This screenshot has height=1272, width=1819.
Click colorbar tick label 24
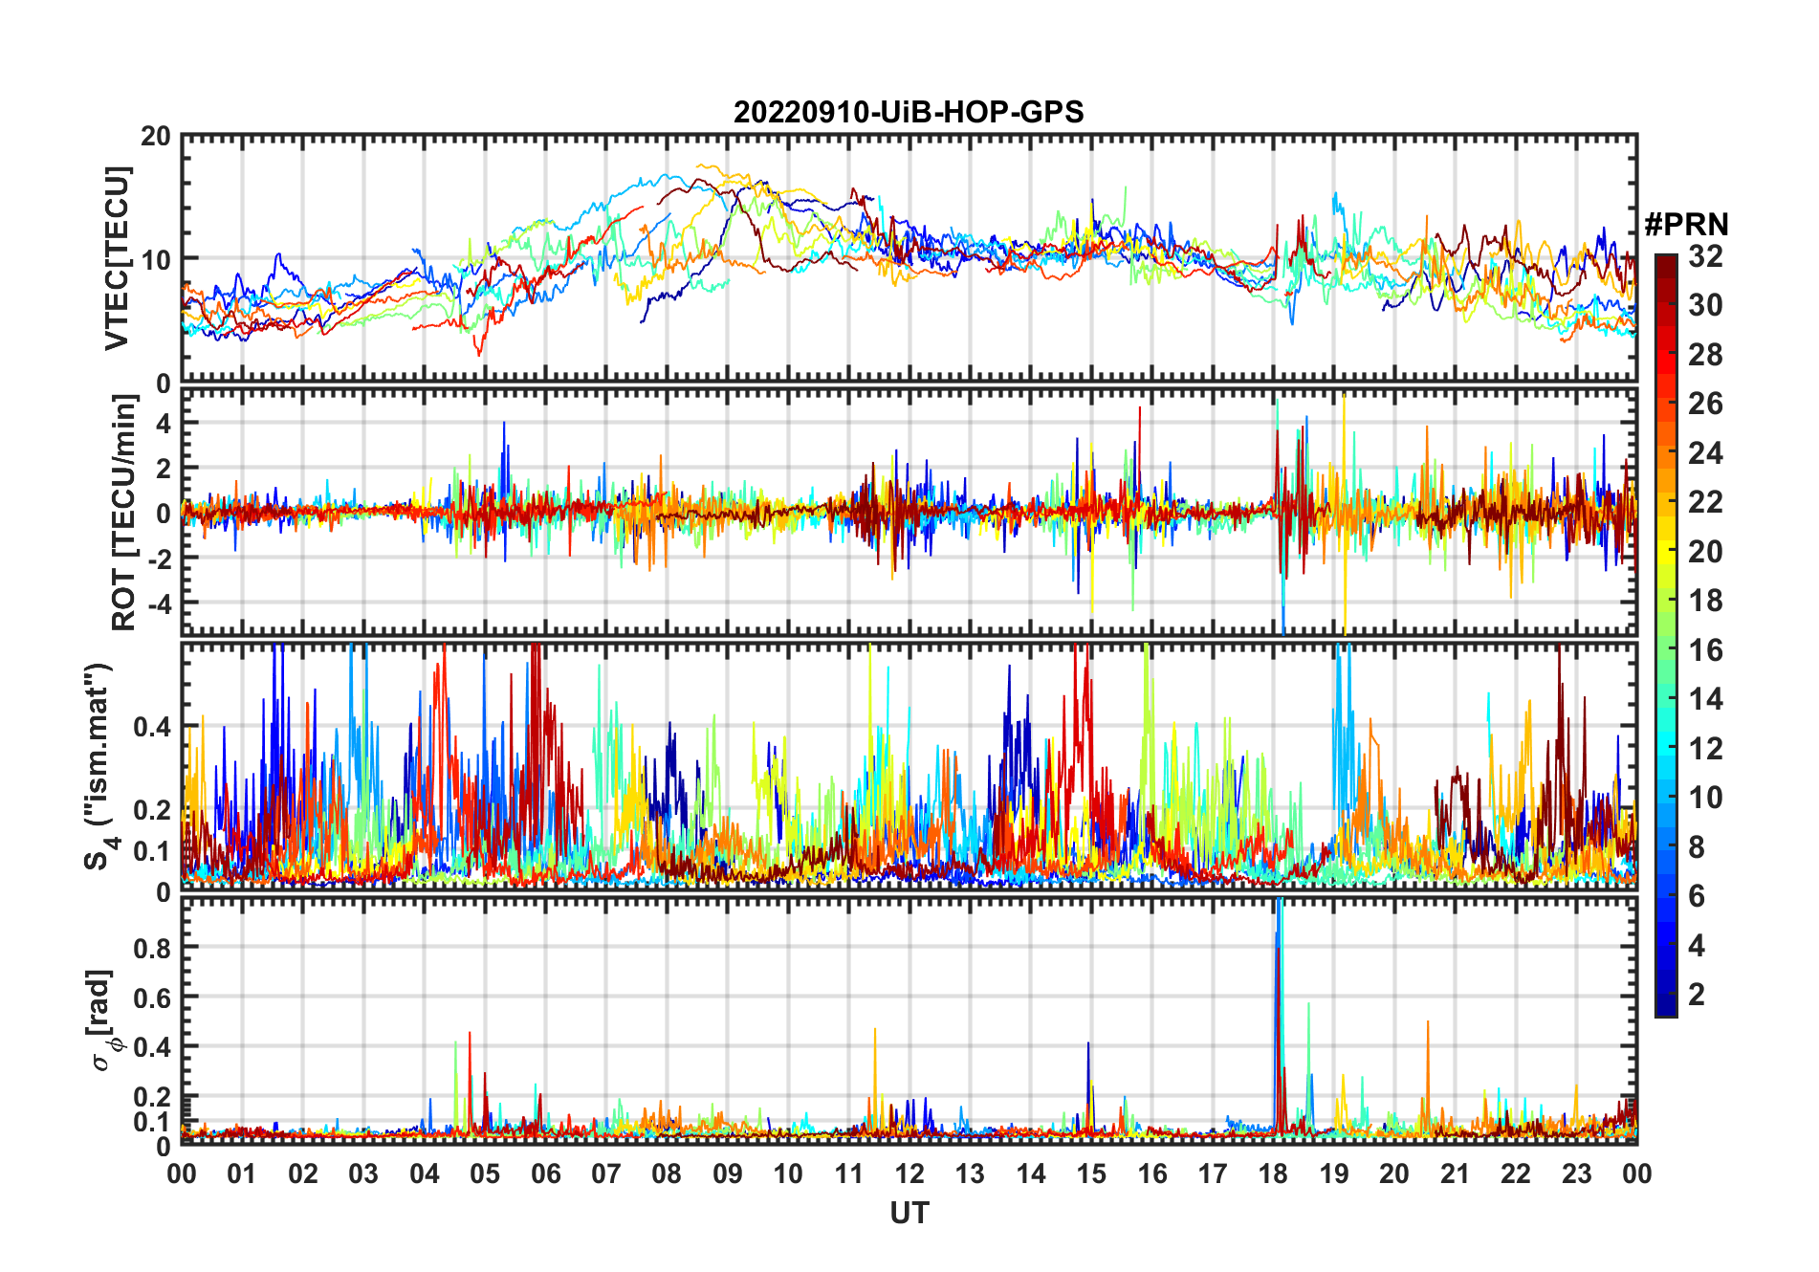1705,453
